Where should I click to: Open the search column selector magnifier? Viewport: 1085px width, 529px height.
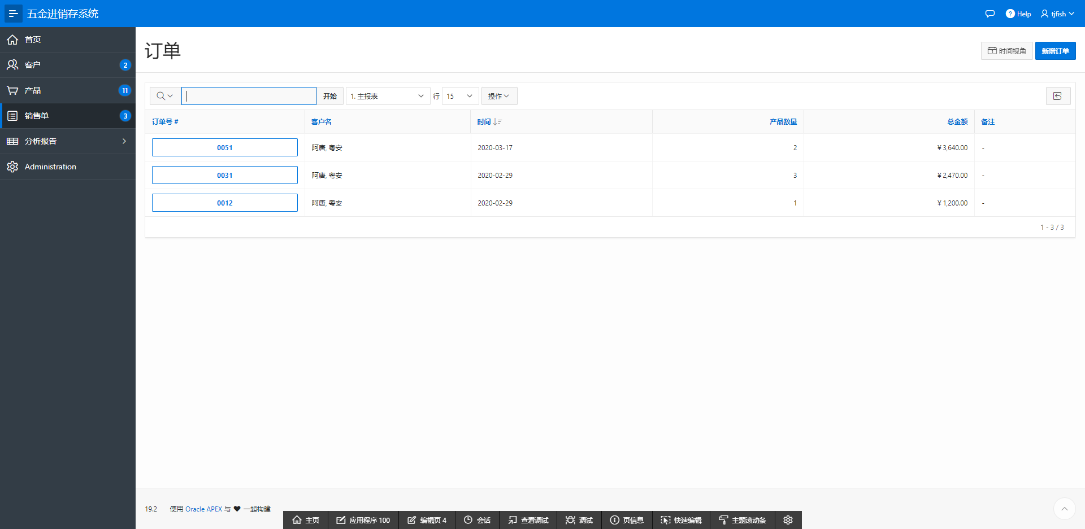click(x=164, y=96)
